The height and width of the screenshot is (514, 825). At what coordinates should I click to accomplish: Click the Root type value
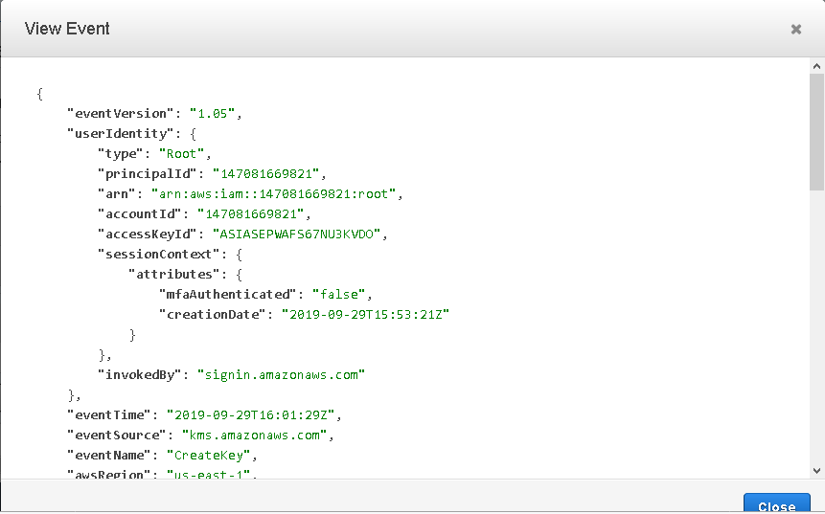pyautogui.click(x=184, y=153)
